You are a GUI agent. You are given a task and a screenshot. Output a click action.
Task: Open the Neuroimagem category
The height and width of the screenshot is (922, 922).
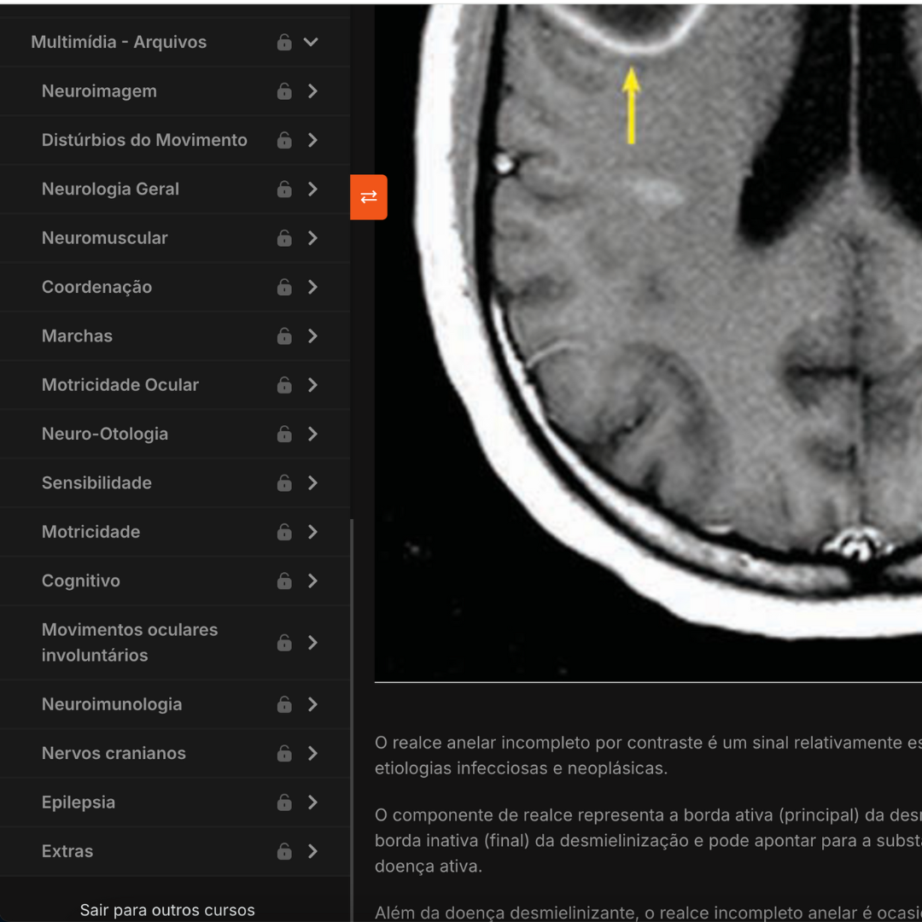[99, 91]
